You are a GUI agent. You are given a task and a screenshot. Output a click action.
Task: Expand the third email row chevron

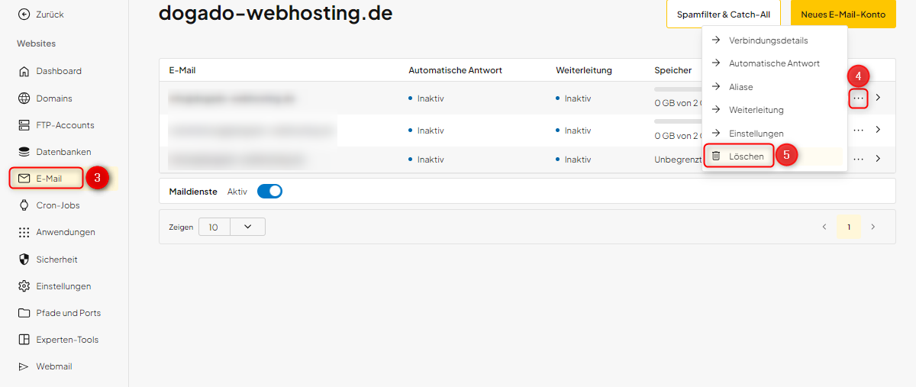click(x=878, y=159)
